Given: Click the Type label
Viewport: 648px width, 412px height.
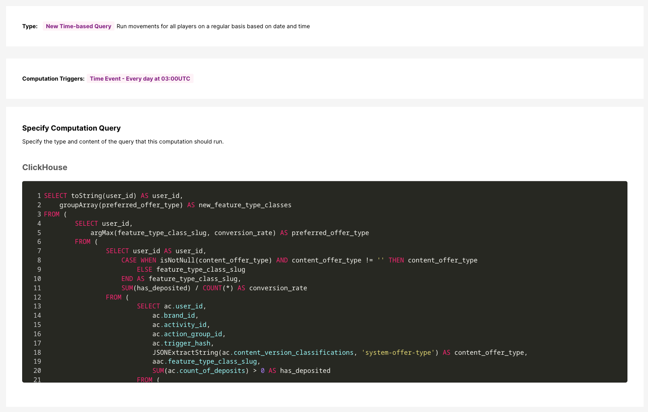Looking at the screenshot, I should (x=30, y=26).
